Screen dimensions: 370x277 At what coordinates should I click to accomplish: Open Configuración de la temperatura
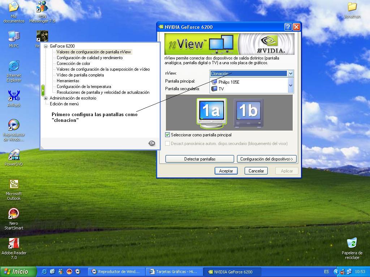coord(84,87)
